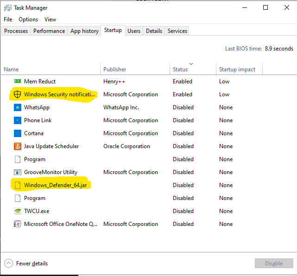Select Microsoft Office OneNote entry name
The height and width of the screenshot is (276, 297).
(x=61, y=224)
